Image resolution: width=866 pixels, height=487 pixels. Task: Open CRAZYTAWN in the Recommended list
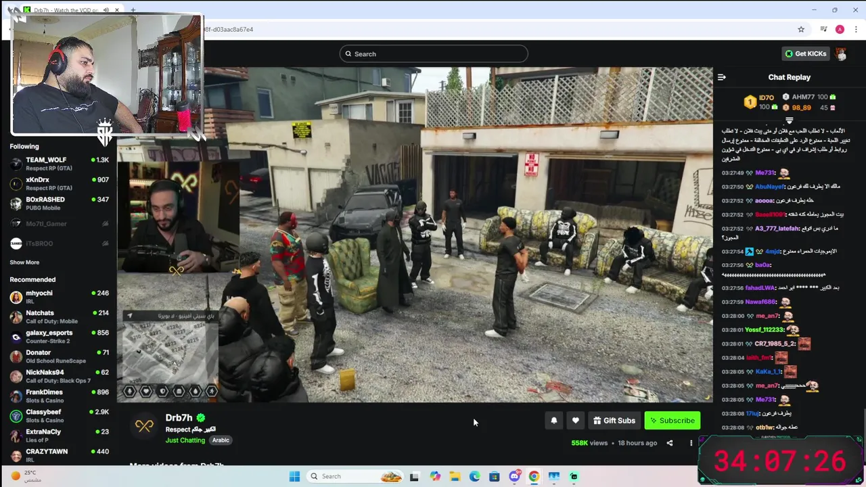pyautogui.click(x=59, y=455)
